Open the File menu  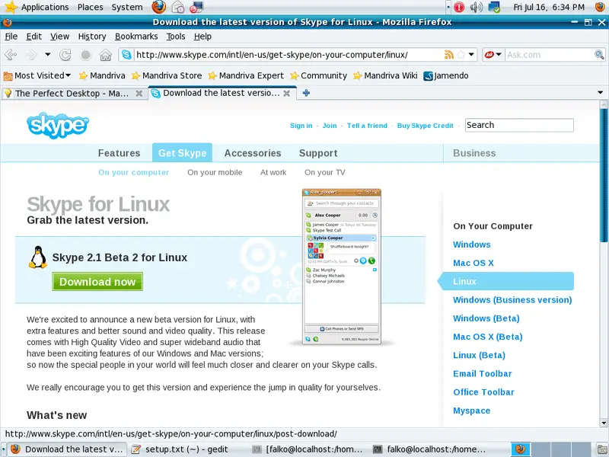(11, 36)
